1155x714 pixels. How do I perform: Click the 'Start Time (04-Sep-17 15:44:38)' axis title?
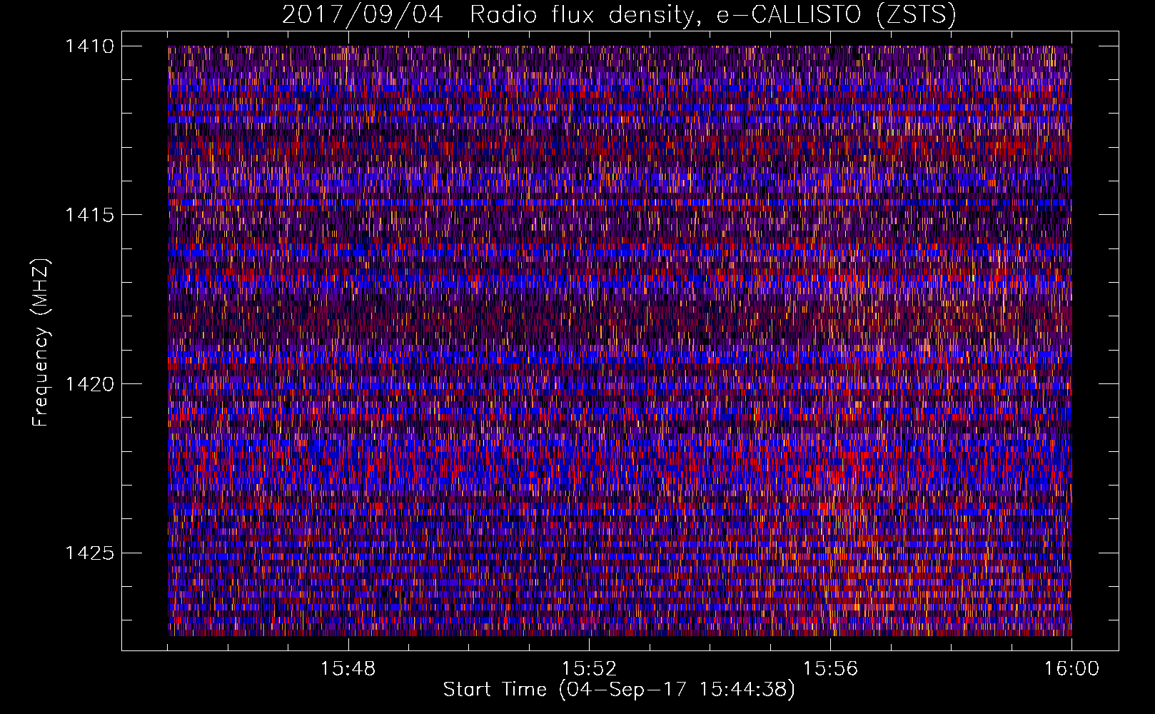pyautogui.click(x=619, y=690)
